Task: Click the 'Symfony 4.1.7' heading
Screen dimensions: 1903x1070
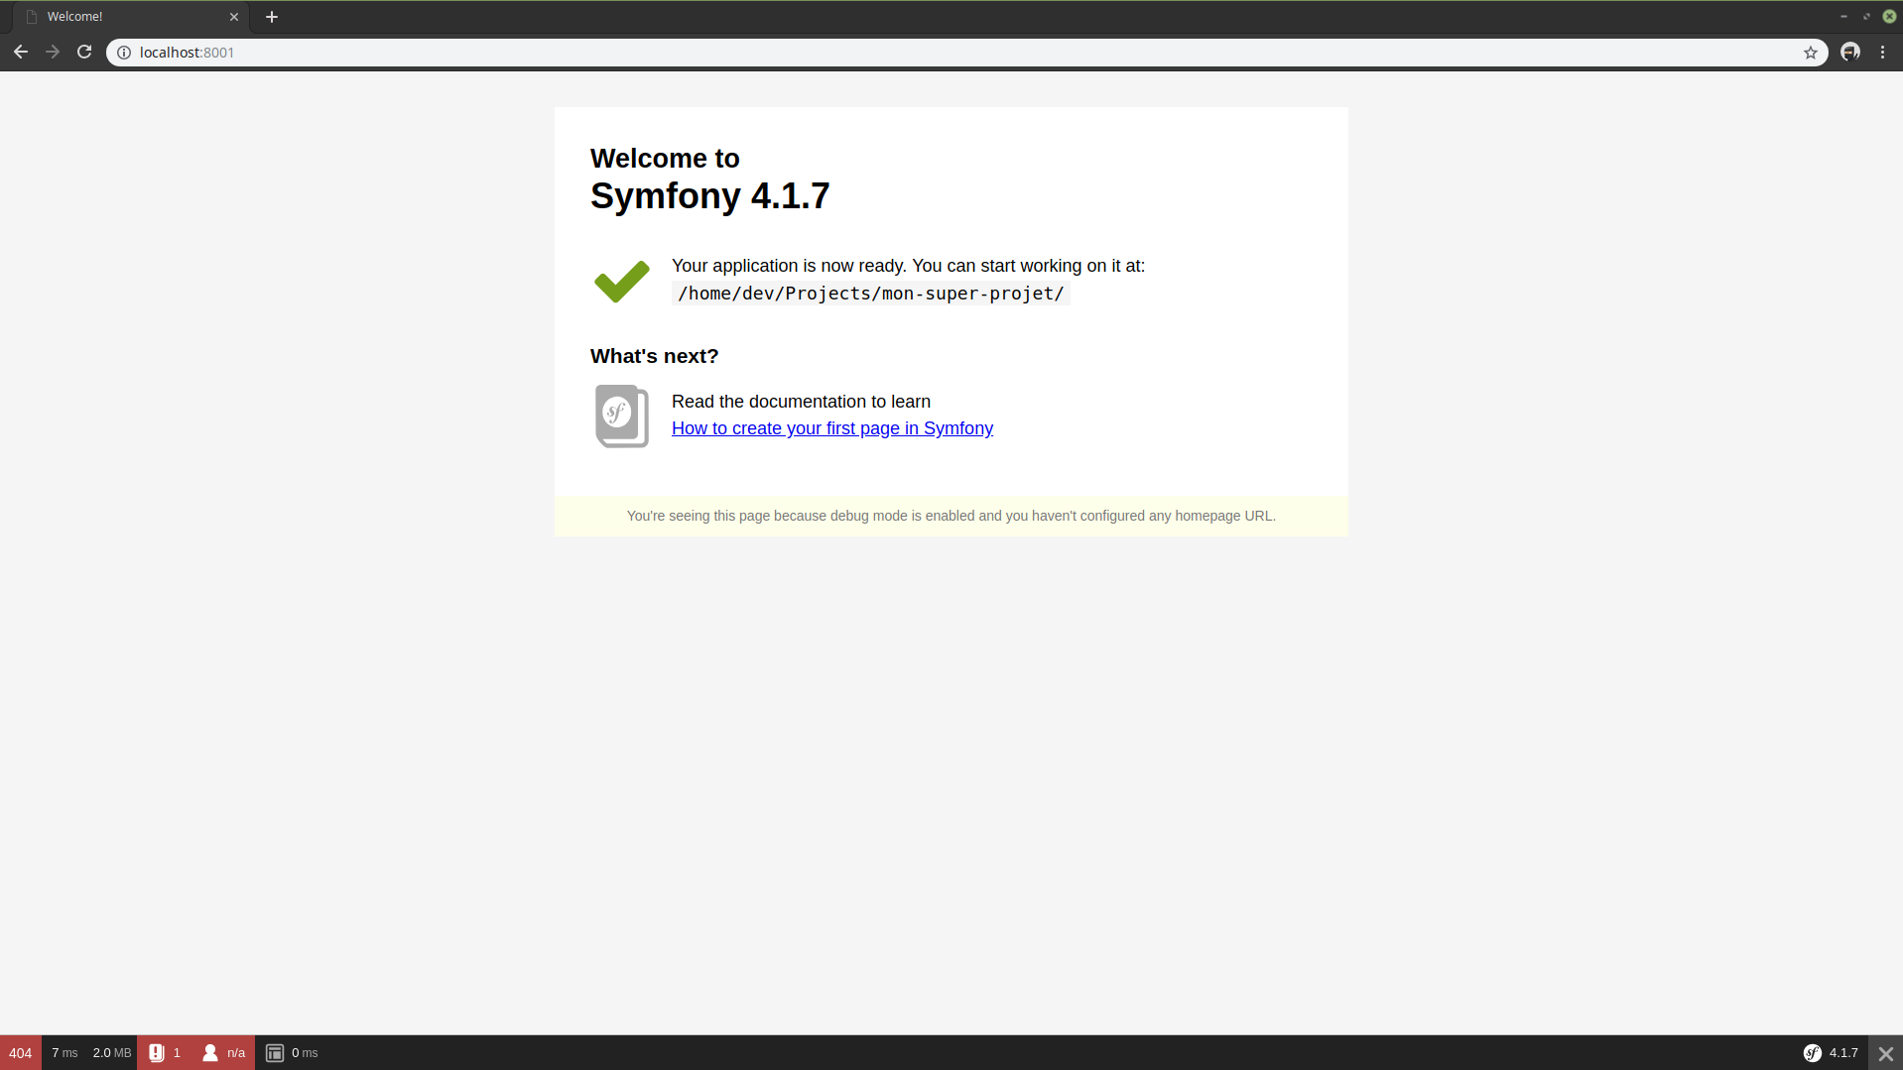Action: (x=710, y=196)
